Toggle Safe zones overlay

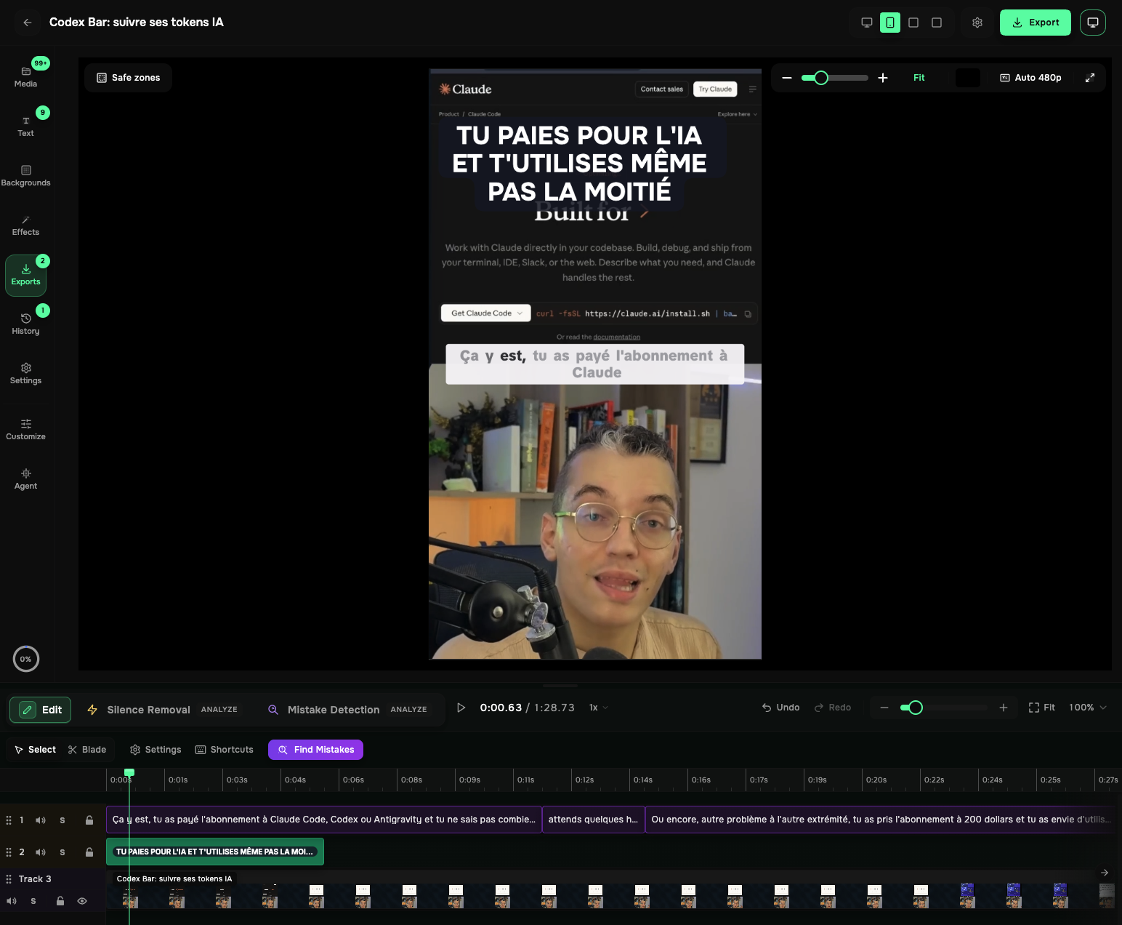129,78
